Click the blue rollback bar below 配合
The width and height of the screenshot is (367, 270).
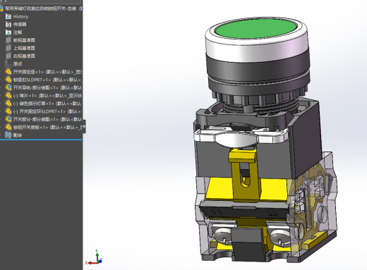(41, 140)
